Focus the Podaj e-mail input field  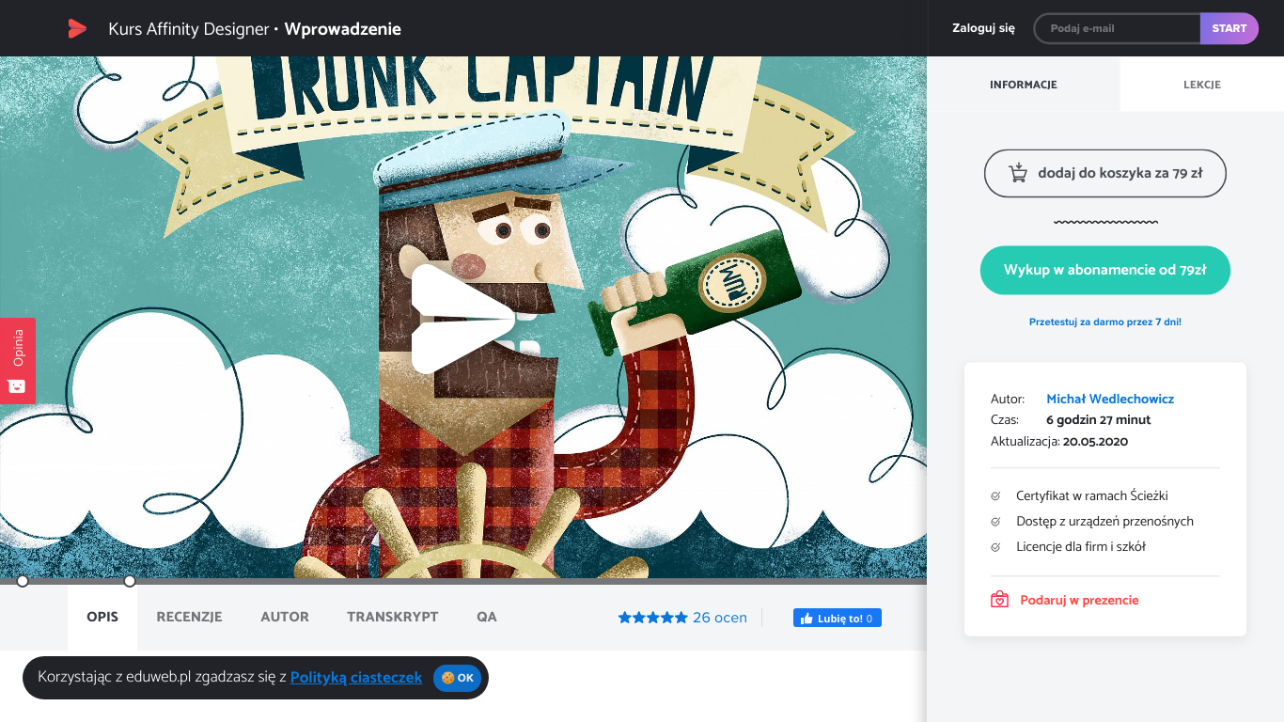click(x=1118, y=28)
